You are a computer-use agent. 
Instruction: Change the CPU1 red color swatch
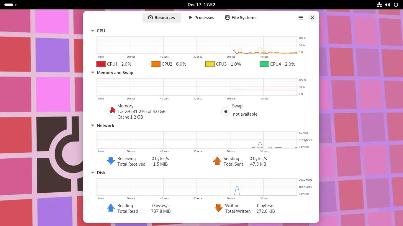[101, 64]
